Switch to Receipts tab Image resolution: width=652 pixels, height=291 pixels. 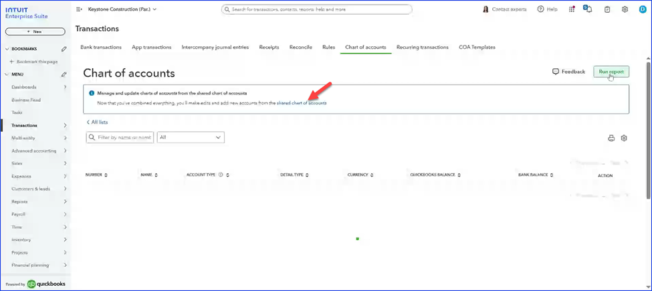tap(269, 47)
